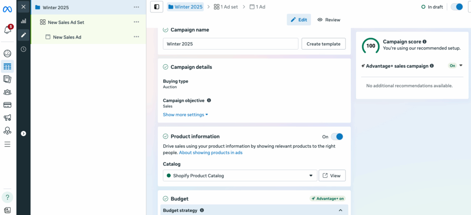Open About showing products in ads link

pos(211,153)
